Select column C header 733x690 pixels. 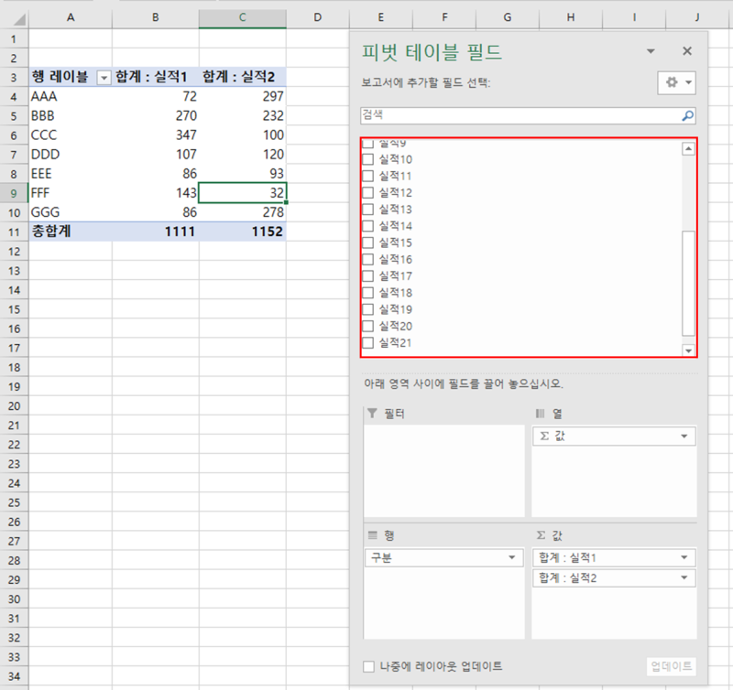click(x=243, y=17)
